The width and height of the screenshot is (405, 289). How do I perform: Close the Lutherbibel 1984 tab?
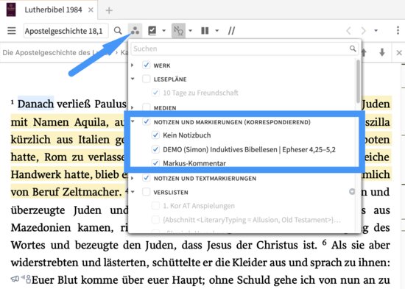coord(91,10)
